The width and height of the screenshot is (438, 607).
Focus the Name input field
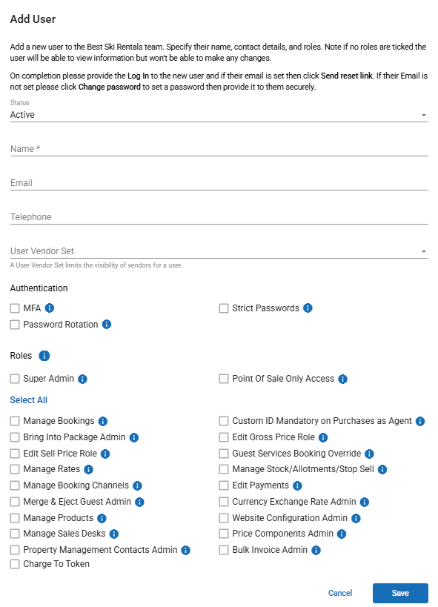click(219, 149)
